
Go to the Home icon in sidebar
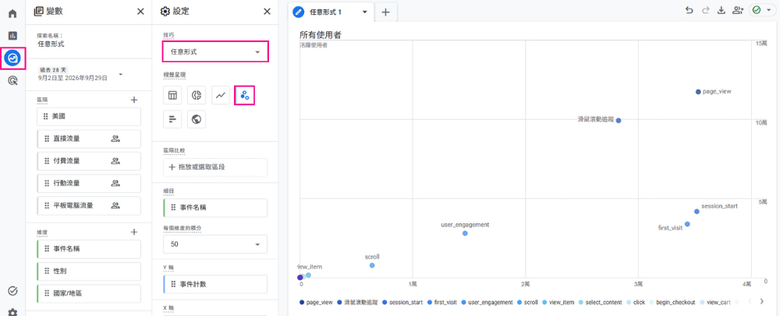pos(12,13)
